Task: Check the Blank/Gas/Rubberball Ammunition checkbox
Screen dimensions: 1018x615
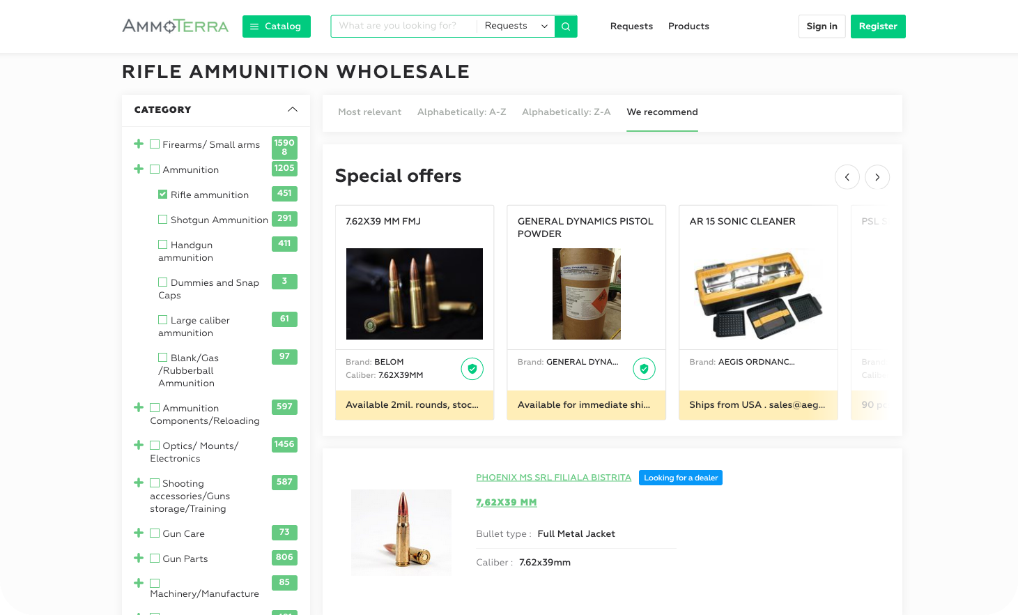Action: [162, 358]
